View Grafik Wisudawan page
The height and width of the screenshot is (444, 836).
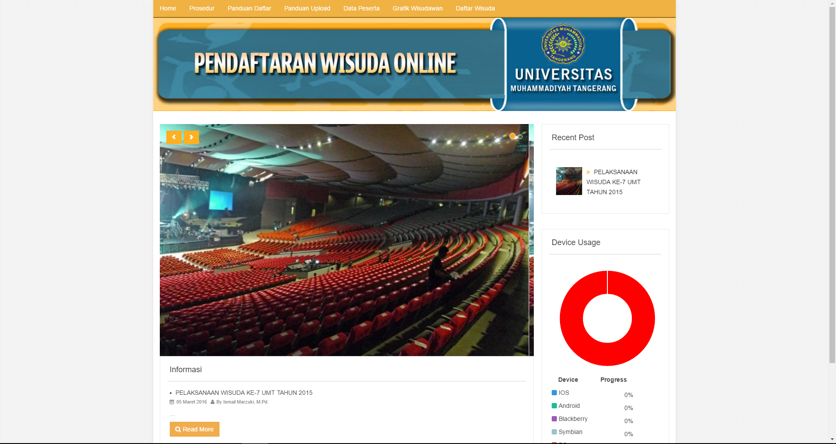(x=418, y=8)
